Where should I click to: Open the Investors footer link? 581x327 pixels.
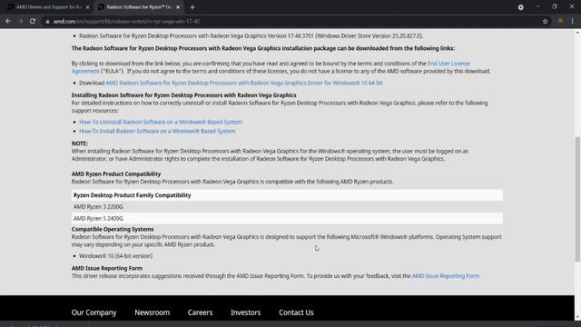click(246, 312)
